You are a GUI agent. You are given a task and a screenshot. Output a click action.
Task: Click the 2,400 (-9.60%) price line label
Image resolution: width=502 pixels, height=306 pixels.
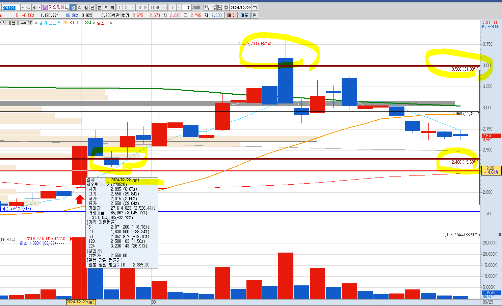pos(465,162)
